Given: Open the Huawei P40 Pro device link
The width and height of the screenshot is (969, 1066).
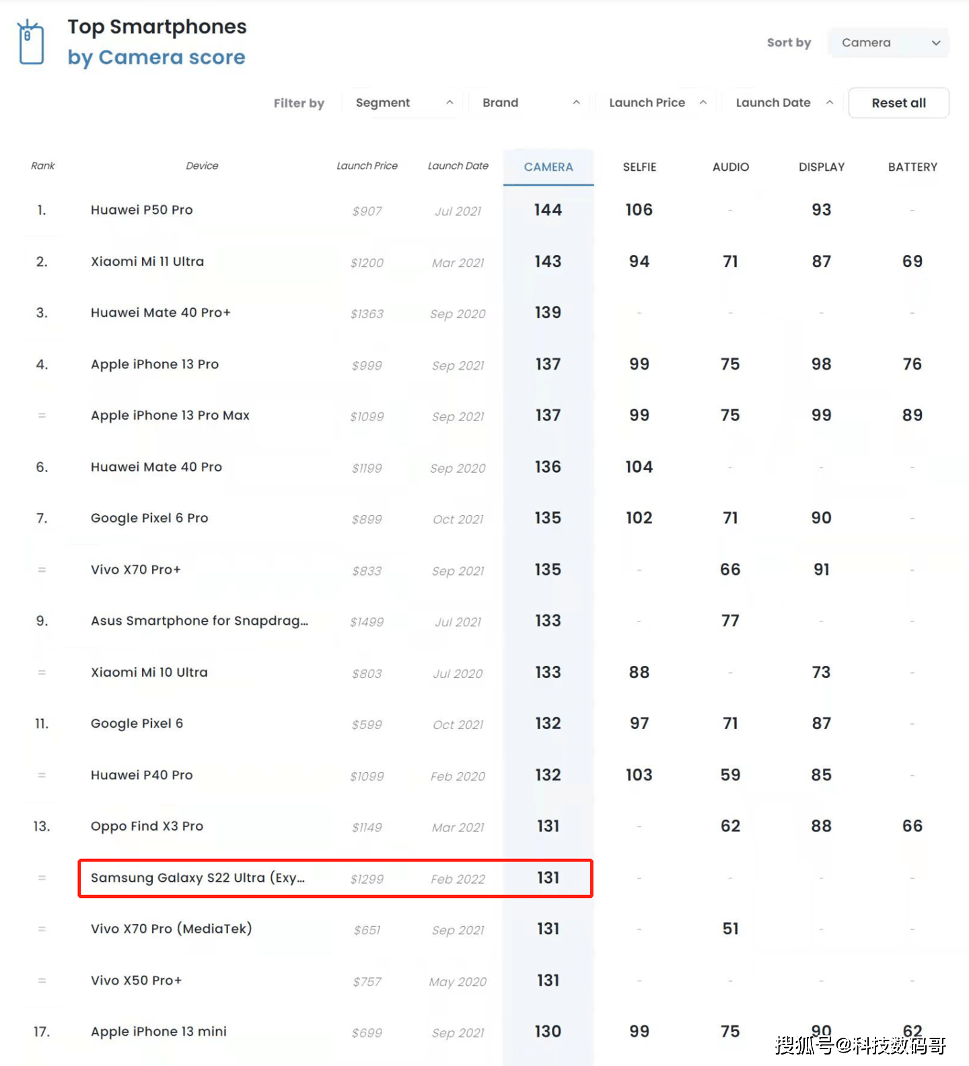Looking at the screenshot, I should tap(142, 775).
